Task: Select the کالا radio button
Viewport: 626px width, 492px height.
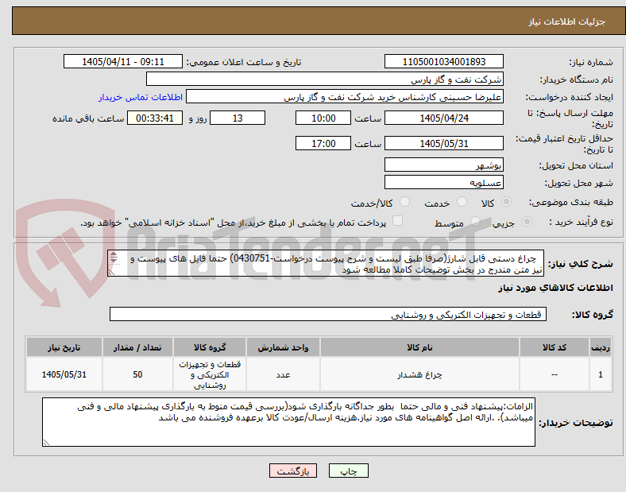Action: click(506, 202)
